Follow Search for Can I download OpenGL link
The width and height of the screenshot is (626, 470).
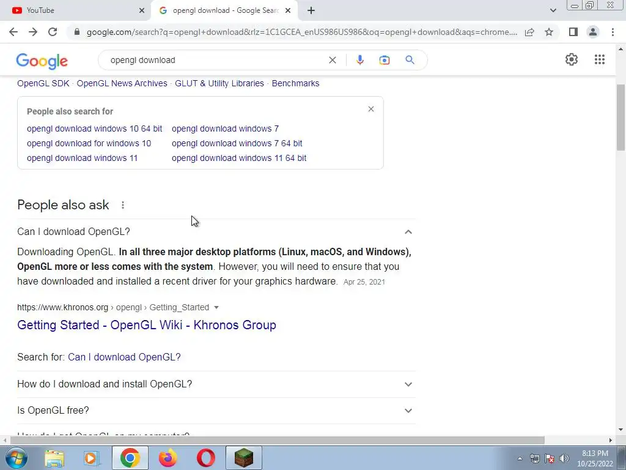(x=124, y=357)
